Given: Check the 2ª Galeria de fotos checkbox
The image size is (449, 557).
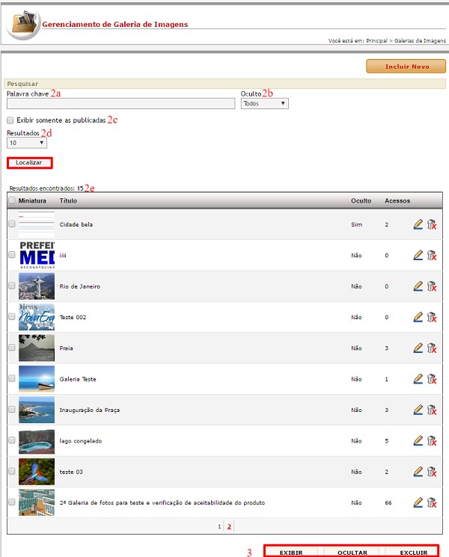Looking at the screenshot, I should pyautogui.click(x=12, y=502).
